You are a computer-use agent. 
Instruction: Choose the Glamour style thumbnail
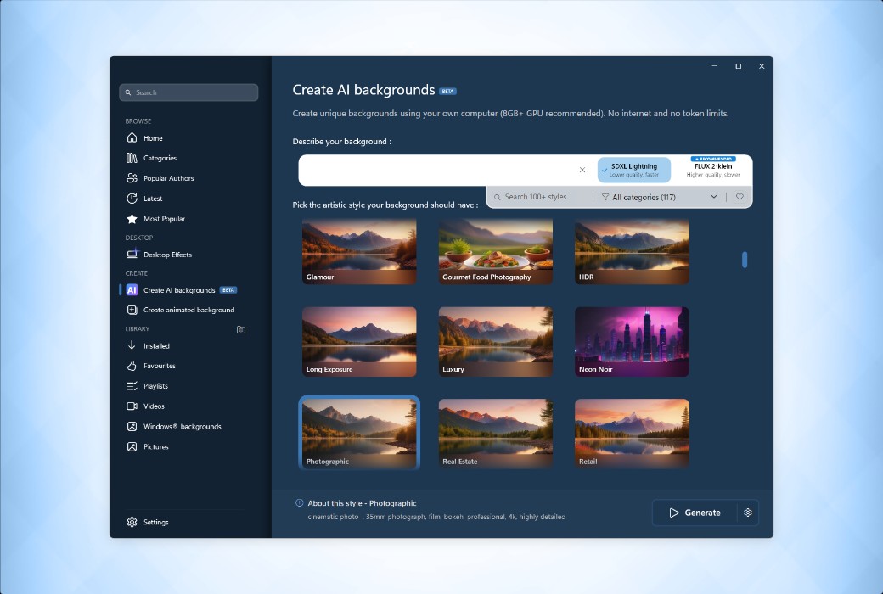(x=359, y=251)
